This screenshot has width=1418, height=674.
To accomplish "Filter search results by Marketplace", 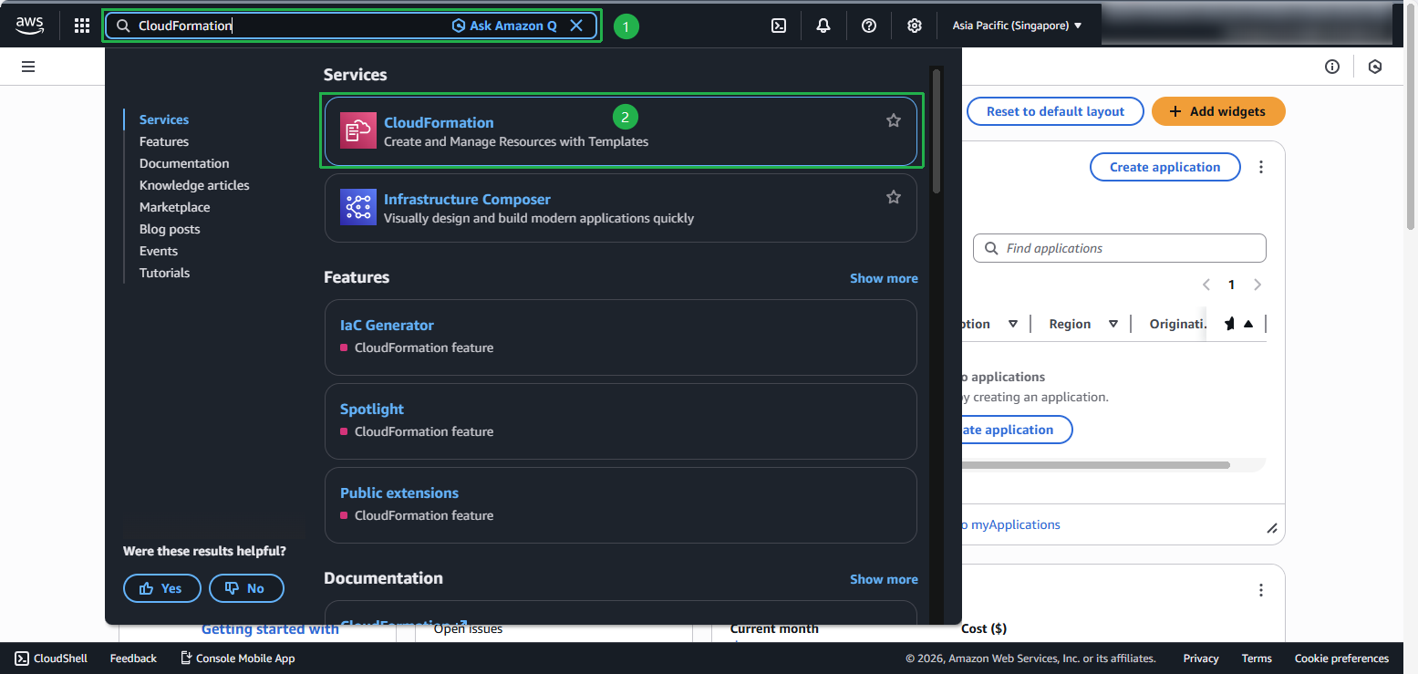I will (174, 206).
